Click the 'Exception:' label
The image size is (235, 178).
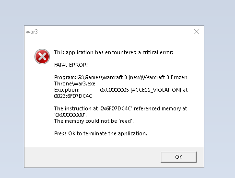coord(67,90)
